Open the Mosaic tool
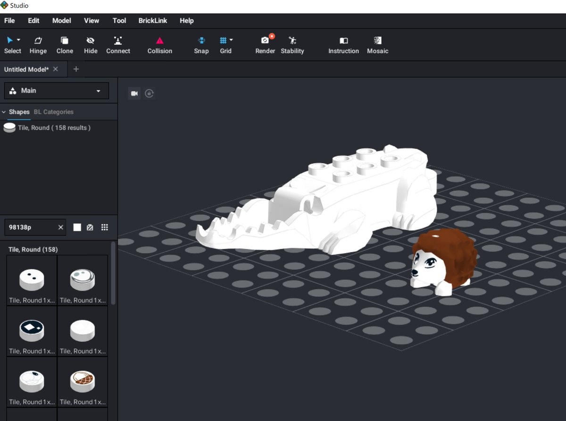 (x=378, y=45)
